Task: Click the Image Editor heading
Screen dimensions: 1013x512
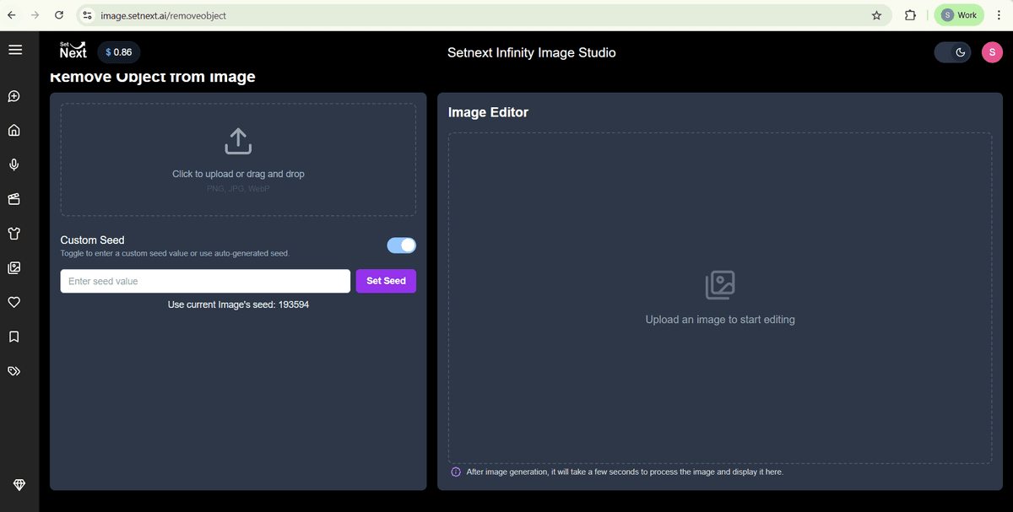Action: coord(488,112)
